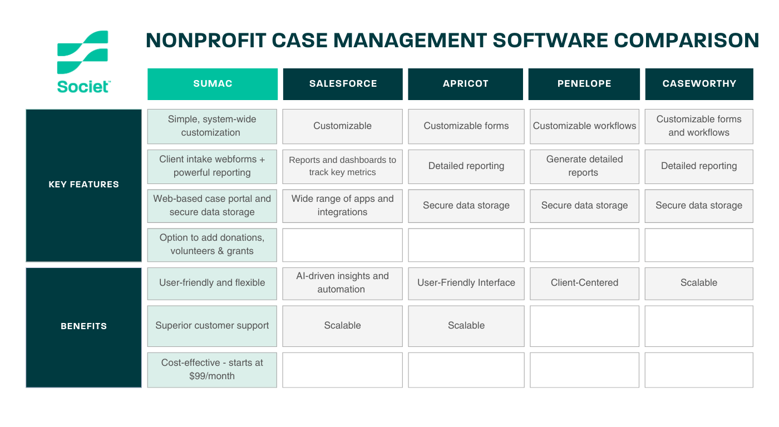Image resolution: width=779 pixels, height=427 pixels.
Task: Click 'Secure data storage' cell under PENELOPE
Action: point(584,206)
